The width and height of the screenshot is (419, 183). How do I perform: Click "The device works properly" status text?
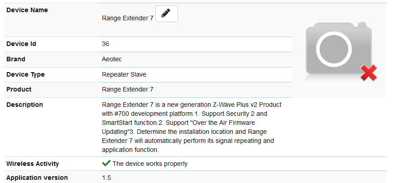pos(150,164)
